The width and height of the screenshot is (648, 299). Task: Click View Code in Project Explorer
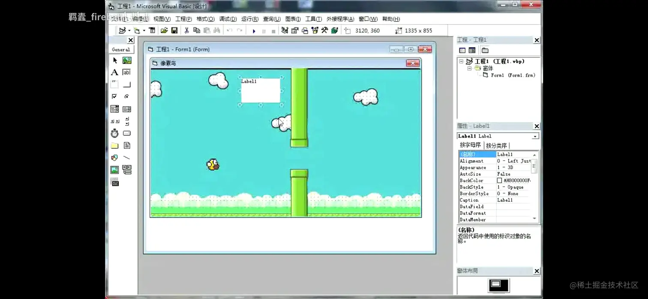[x=462, y=50]
